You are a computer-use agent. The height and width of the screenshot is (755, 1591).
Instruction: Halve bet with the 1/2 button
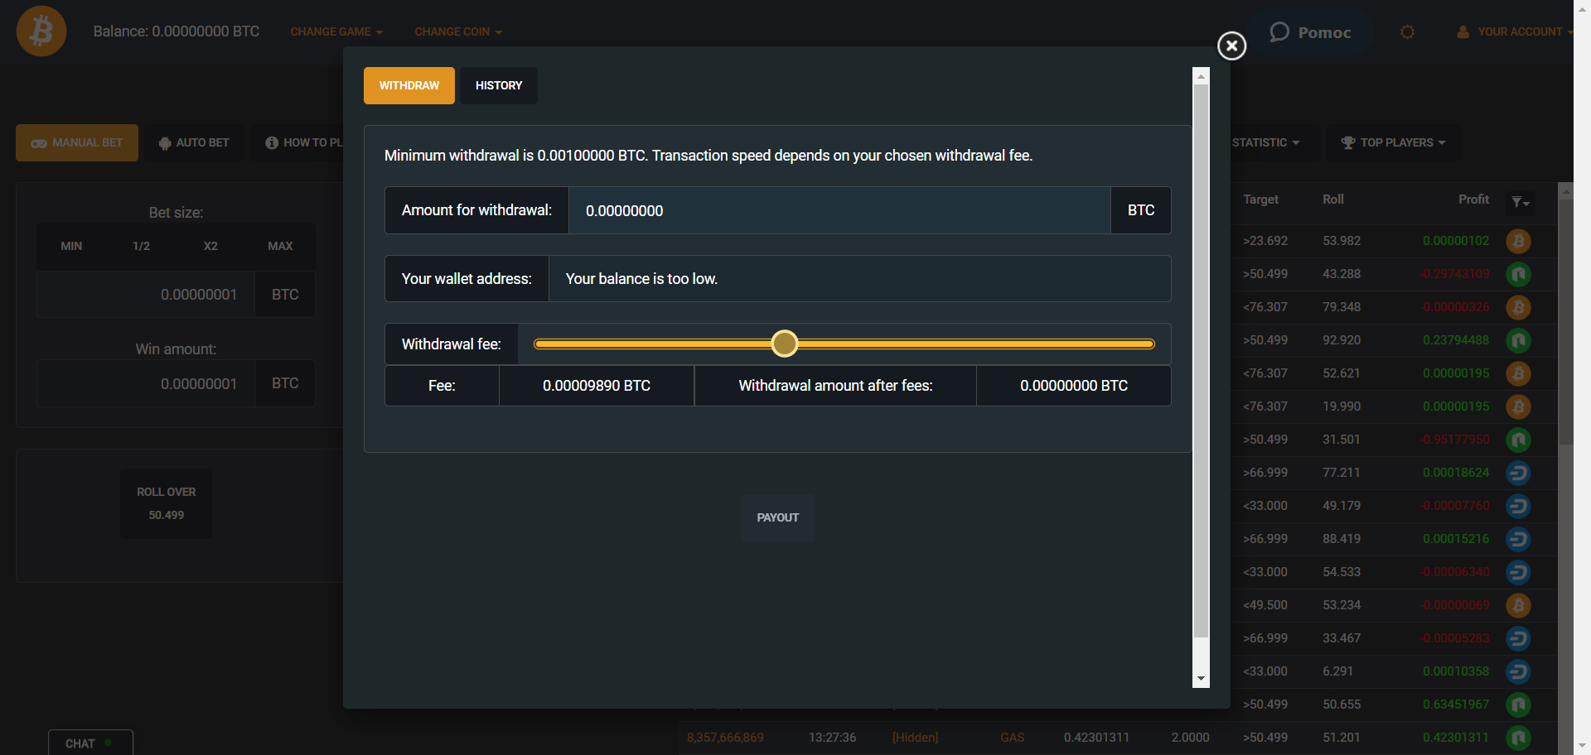pos(141,246)
